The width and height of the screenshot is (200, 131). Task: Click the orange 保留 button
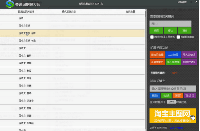pyautogui.click(x=178, y=96)
